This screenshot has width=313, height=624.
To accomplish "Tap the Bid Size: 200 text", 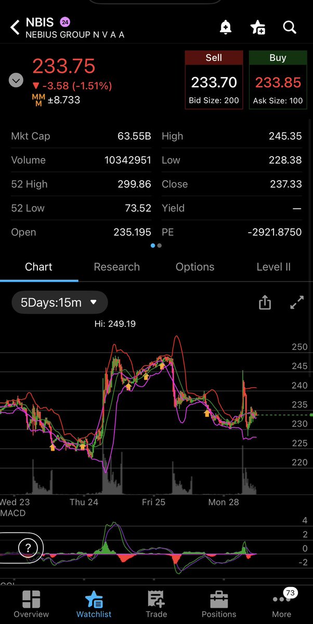I will [214, 100].
